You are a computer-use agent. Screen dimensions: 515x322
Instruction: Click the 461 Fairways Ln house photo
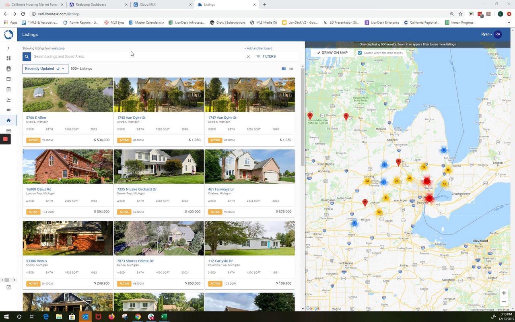pos(249,167)
